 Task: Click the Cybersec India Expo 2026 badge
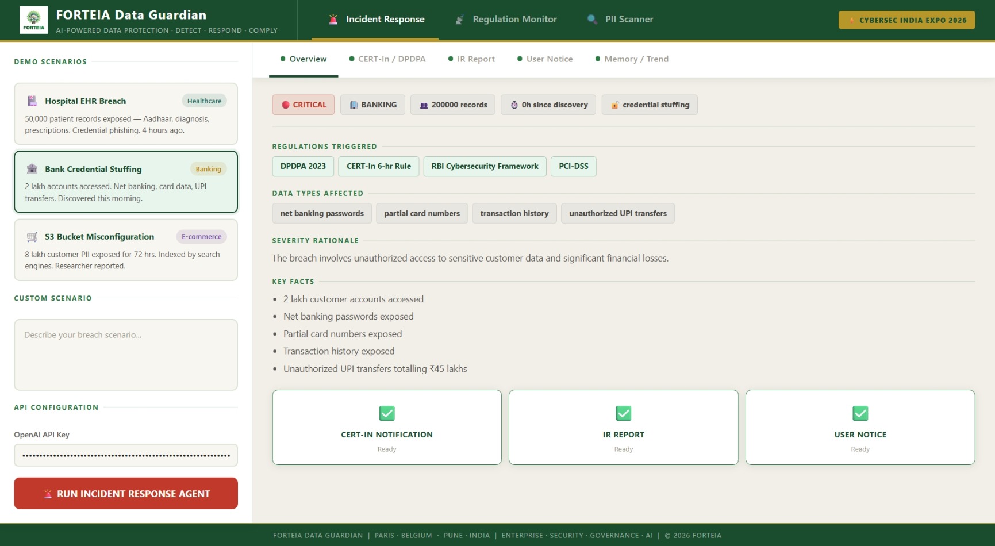click(x=906, y=20)
